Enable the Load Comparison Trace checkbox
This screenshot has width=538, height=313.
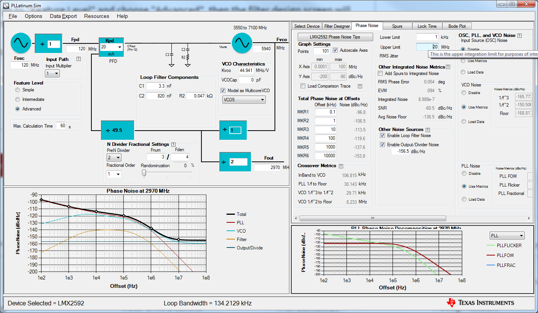tap(303, 86)
